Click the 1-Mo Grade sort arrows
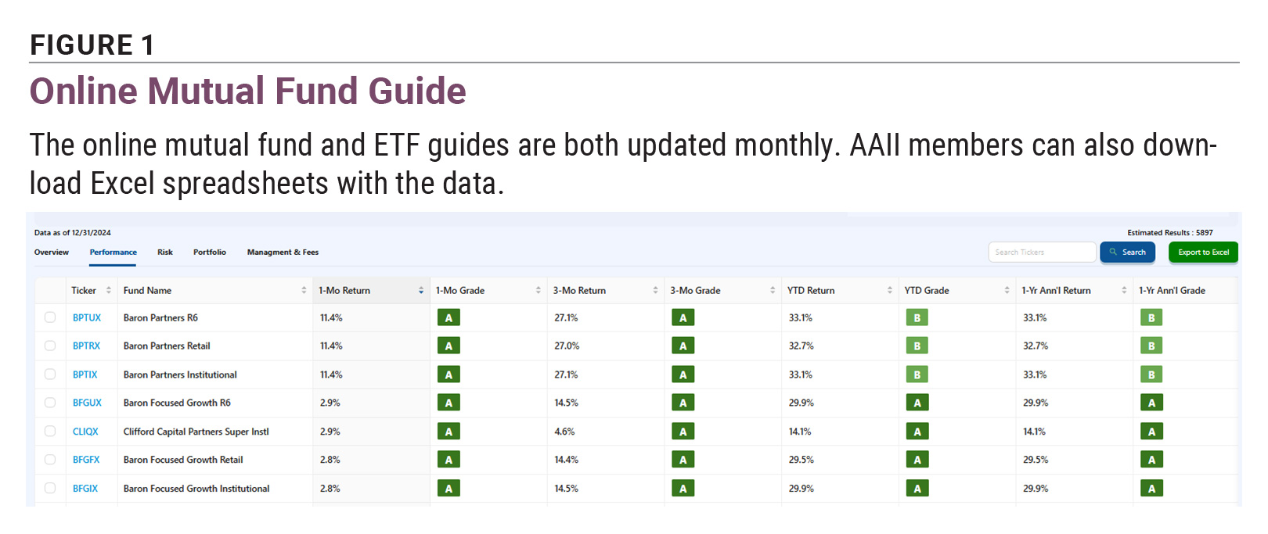This screenshot has width=1268, height=534. coord(539,291)
